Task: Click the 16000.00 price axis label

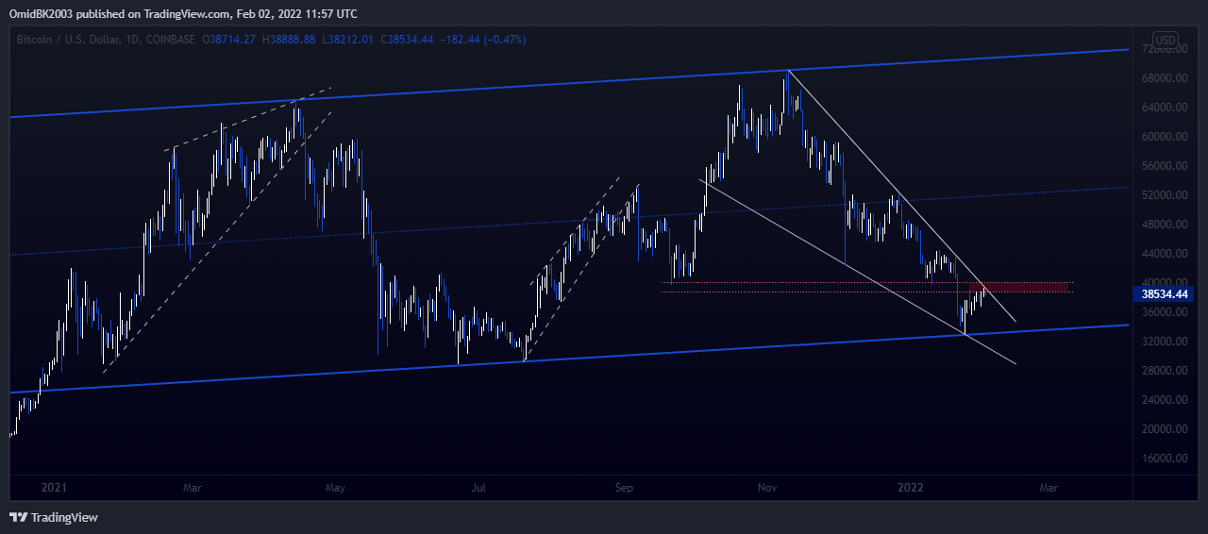Action: [x=1166, y=459]
